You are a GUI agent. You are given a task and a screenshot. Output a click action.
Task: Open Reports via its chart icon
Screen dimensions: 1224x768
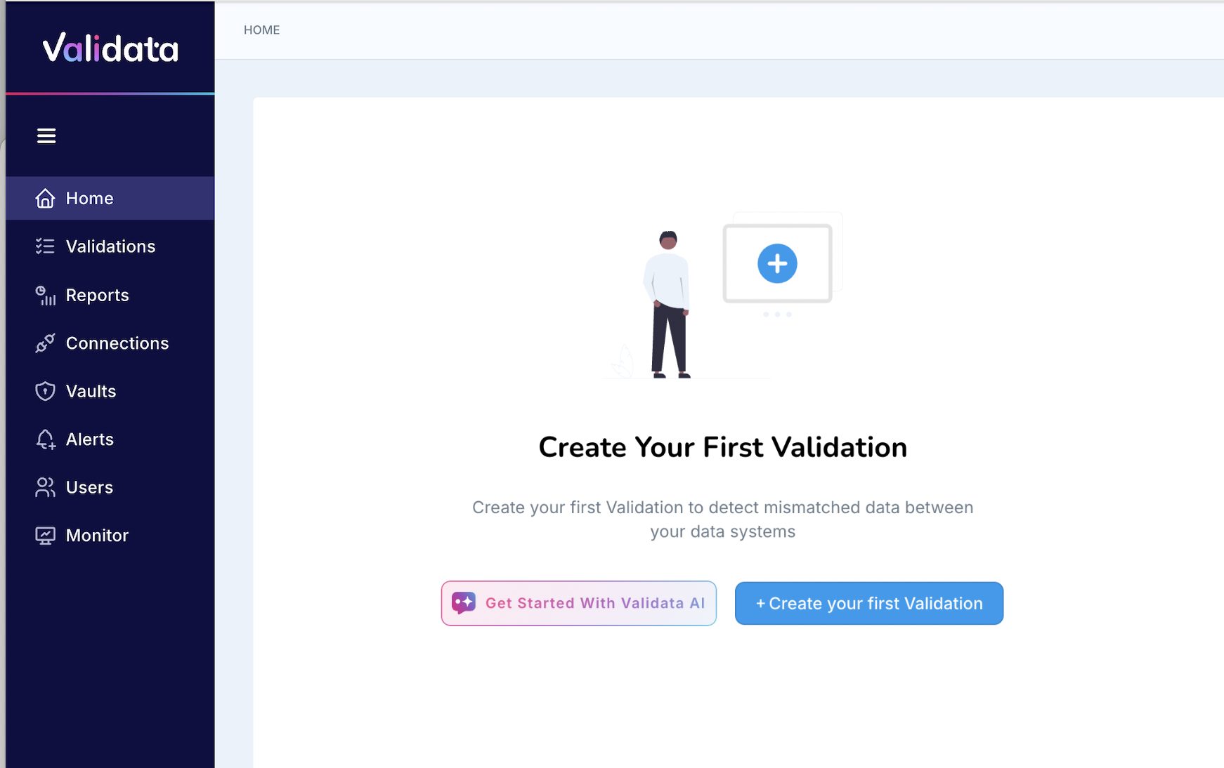pos(45,295)
